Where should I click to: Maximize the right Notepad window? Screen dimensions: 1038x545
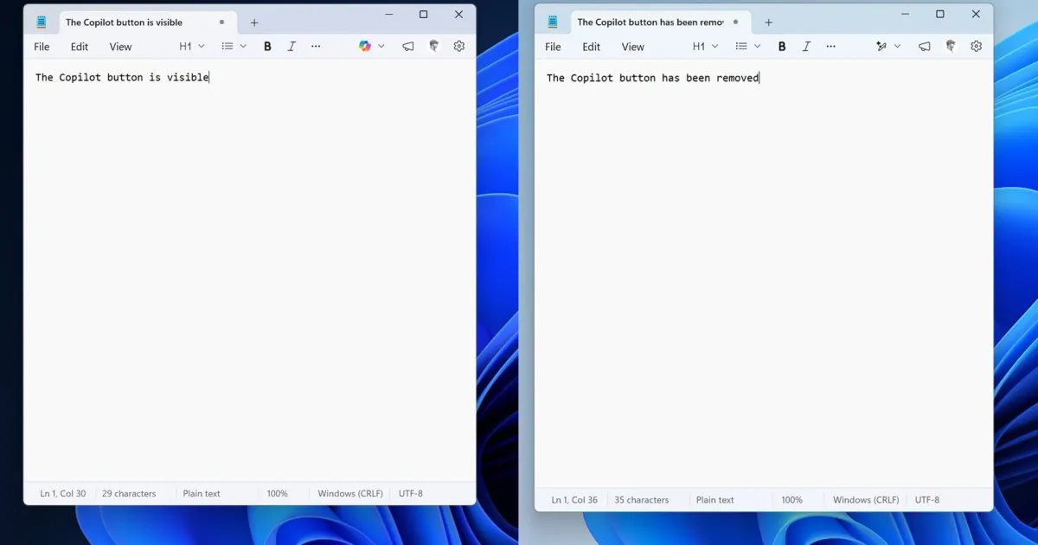pos(940,15)
